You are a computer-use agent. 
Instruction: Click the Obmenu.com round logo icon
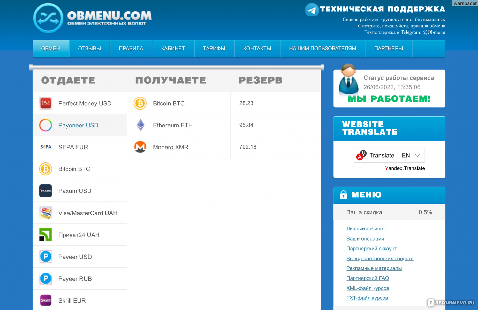tap(48, 18)
